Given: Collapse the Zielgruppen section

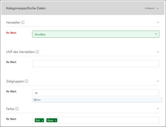Looking at the screenshot, I should point(157,81).
